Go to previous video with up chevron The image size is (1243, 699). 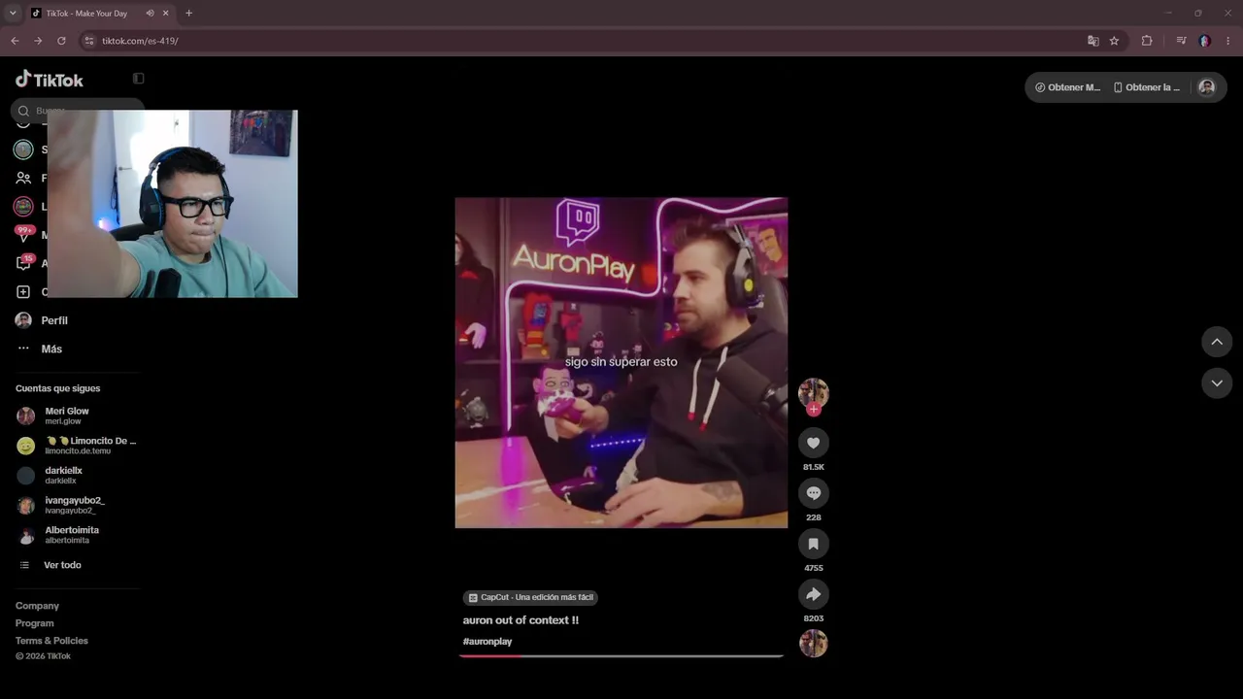coord(1217,342)
